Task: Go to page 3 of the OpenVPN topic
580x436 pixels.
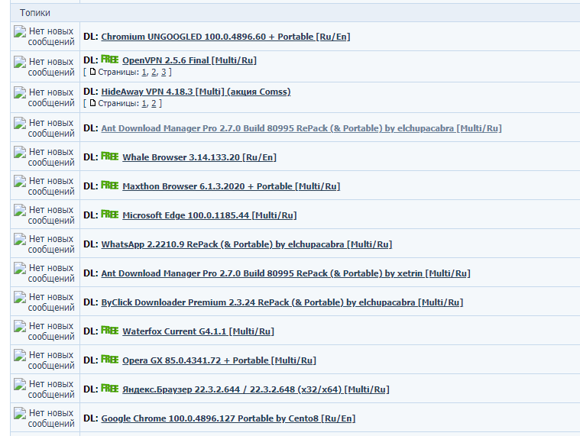Action: click(x=164, y=72)
